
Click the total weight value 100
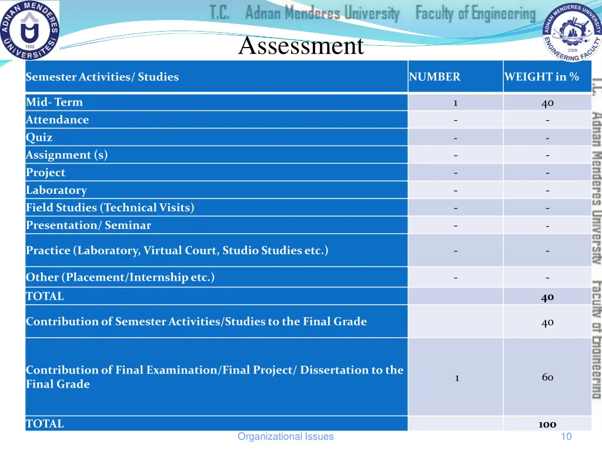pos(547,425)
